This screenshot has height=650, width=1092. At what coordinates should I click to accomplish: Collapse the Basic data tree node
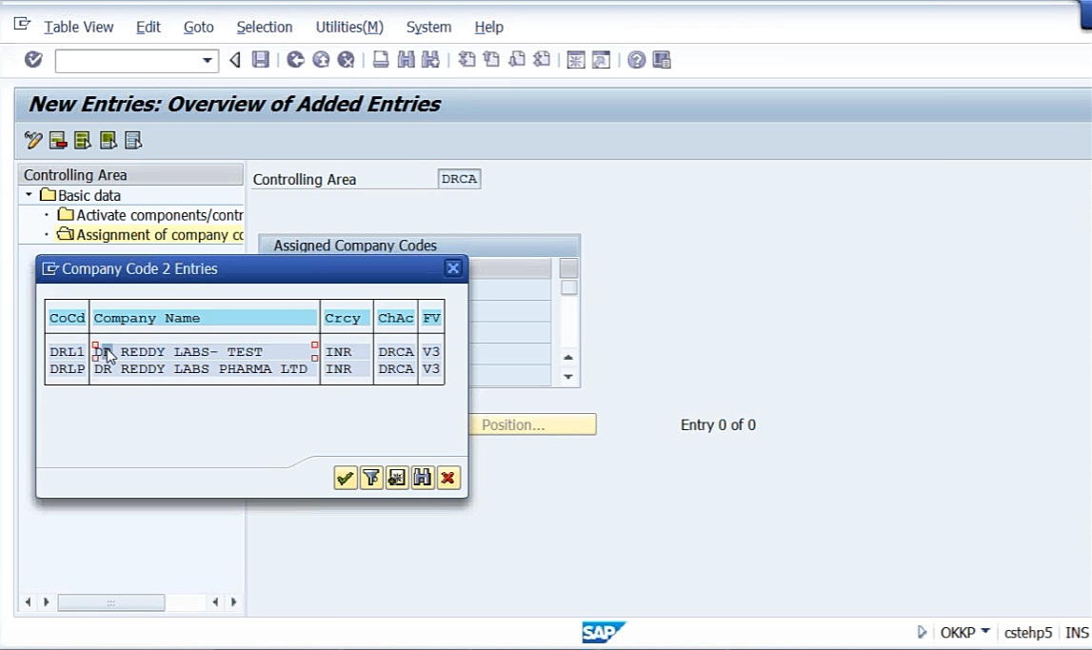pos(29,195)
